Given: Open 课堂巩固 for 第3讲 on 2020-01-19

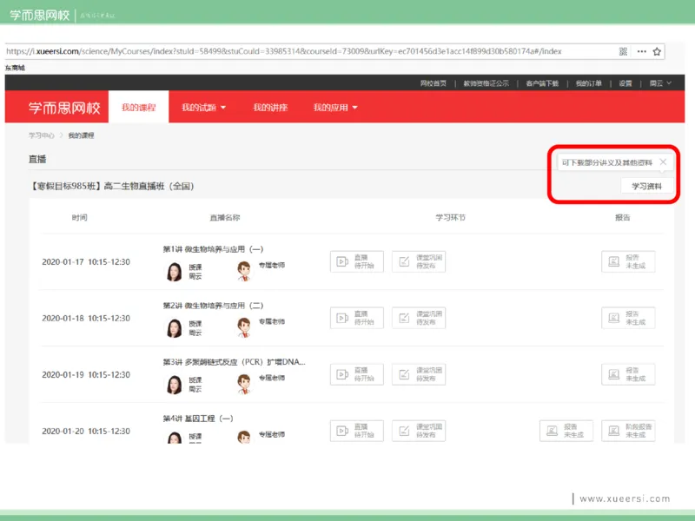Looking at the screenshot, I should (x=419, y=374).
